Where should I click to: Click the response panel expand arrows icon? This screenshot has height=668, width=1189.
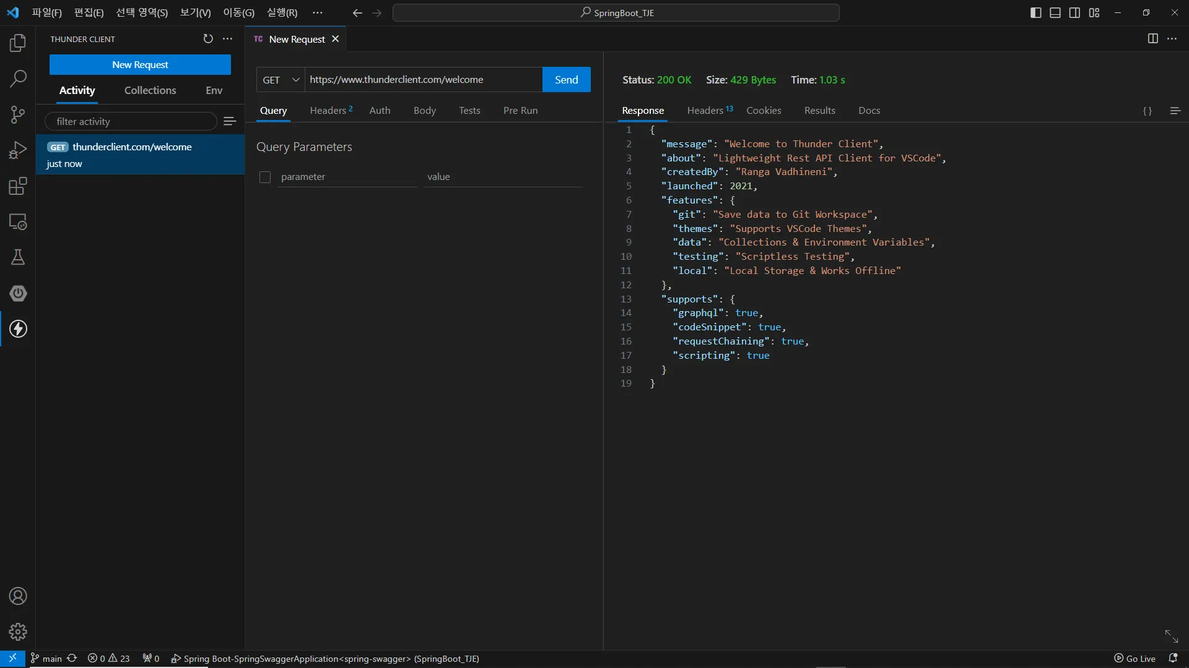1171,636
